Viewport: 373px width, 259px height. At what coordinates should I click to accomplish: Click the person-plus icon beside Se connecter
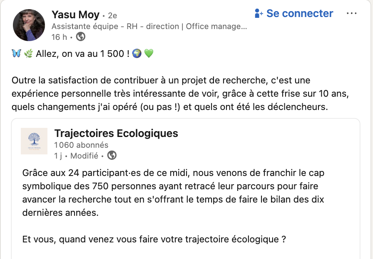click(x=259, y=14)
